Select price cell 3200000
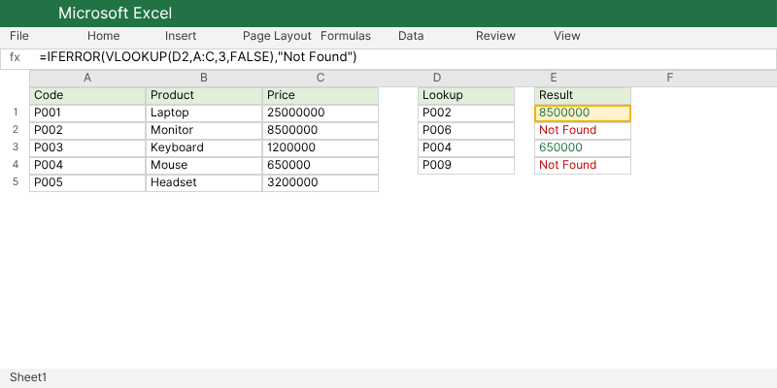777x388 pixels. pyautogui.click(x=321, y=182)
